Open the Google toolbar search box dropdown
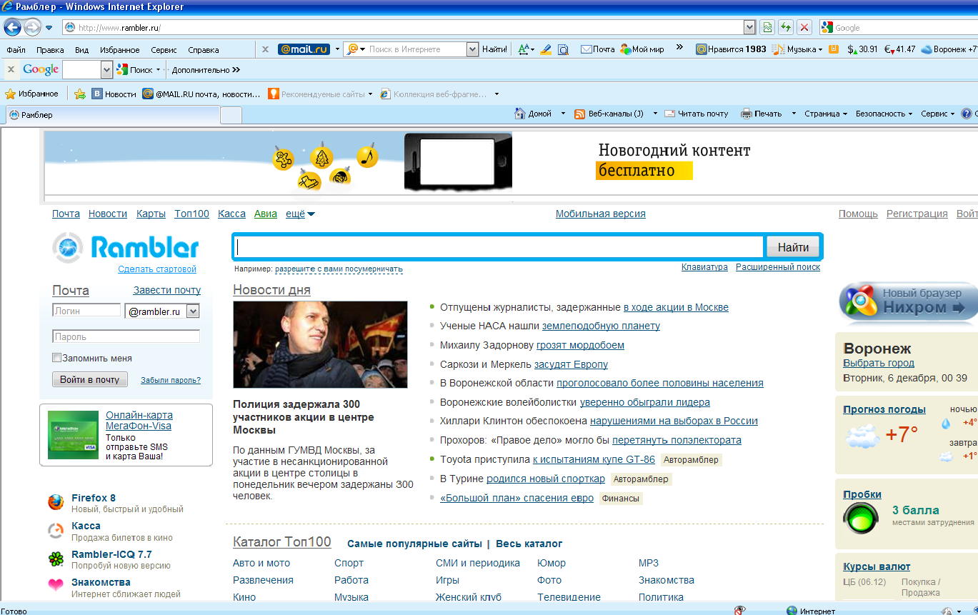 (x=107, y=69)
